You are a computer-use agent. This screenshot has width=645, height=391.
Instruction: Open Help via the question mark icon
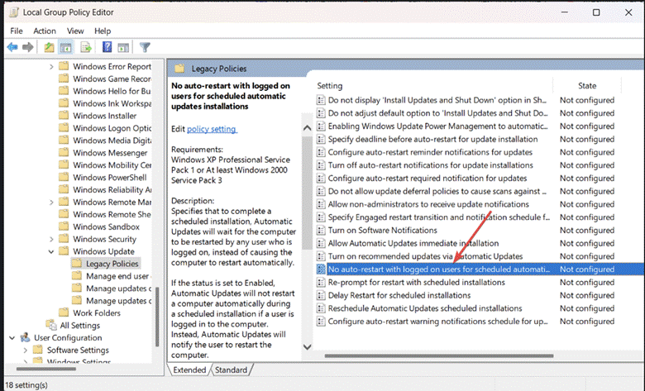[107, 47]
